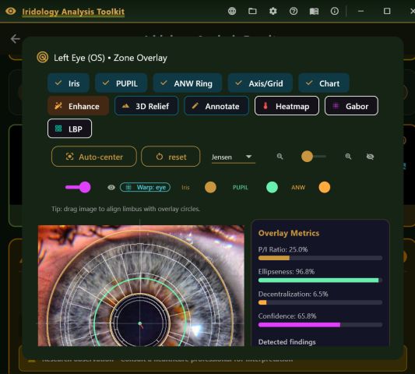
Task: Click the zoom in magnifier icon
Action: (348, 157)
